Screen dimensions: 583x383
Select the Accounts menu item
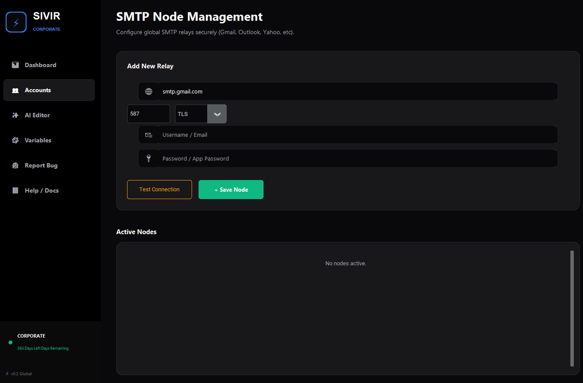[49, 90]
